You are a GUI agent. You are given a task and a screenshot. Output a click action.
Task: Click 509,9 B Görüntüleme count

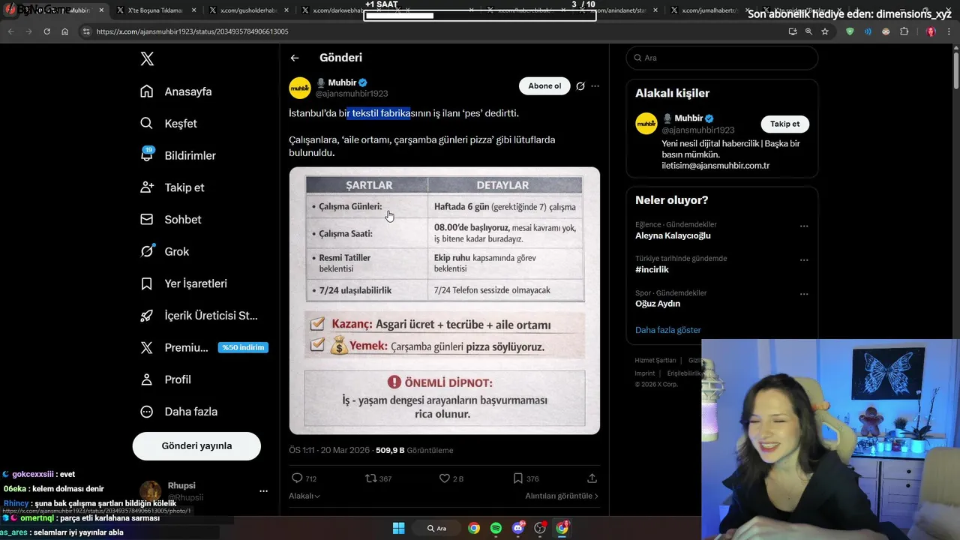(x=414, y=450)
